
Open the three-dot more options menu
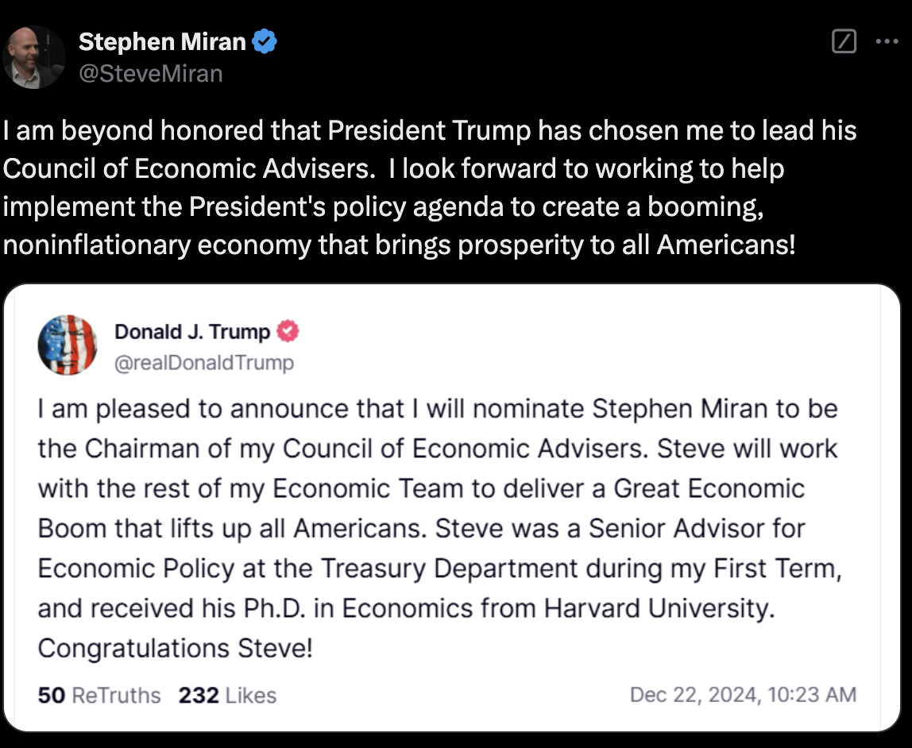tap(887, 42)
